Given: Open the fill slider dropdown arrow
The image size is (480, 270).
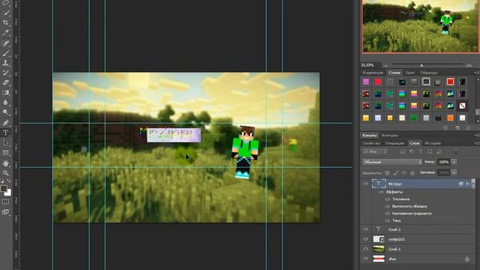Looking at the screenshot, I should point(454,172).
